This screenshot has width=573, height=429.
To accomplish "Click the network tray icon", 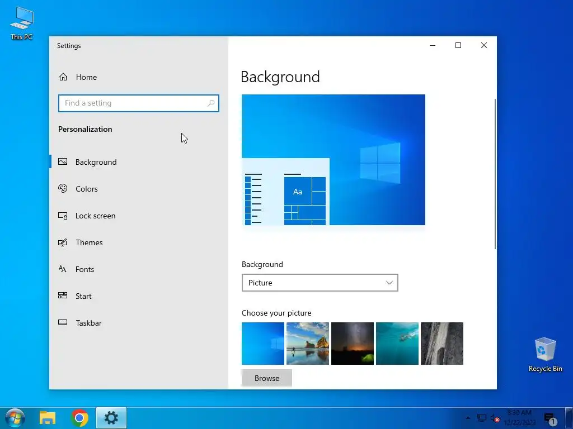I will (x=482, y=418).
